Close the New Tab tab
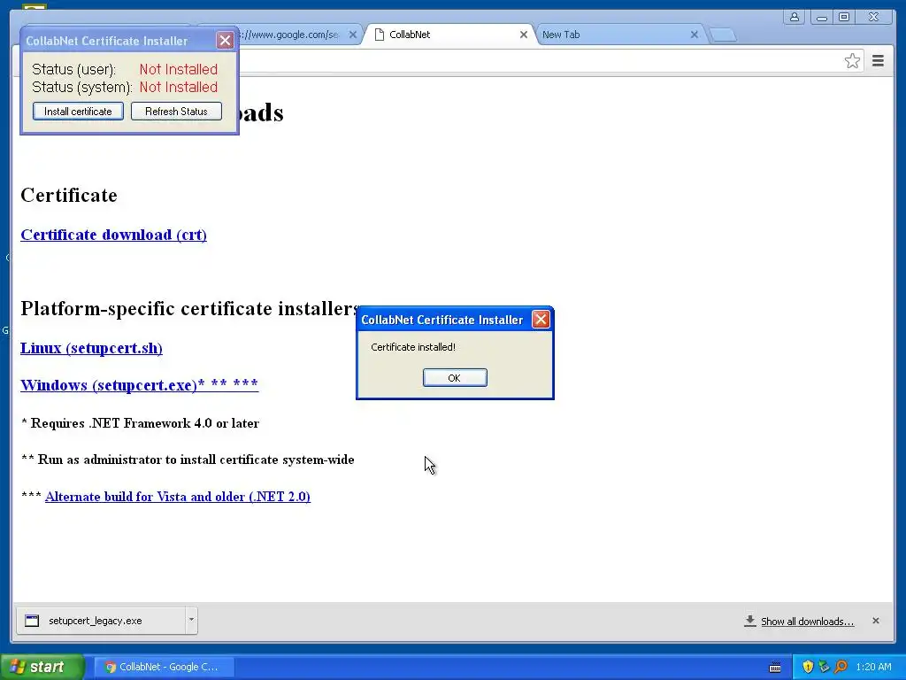This screenshot has height=680, width=906. click(x=695, y=35)
